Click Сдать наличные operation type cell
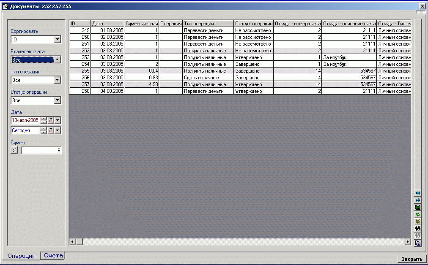428x265 pixels. click(208, 78)
